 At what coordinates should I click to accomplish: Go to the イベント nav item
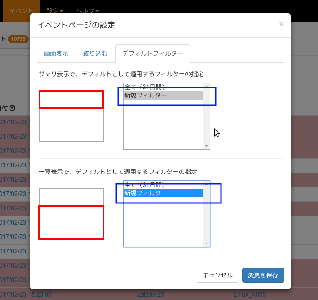(21, 10)
